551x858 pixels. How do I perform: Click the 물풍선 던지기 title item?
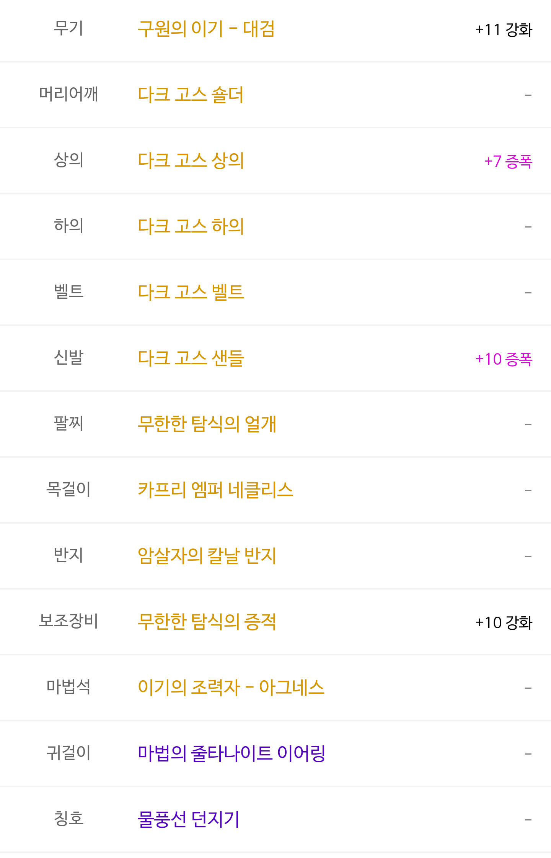(x=188, y=819)
